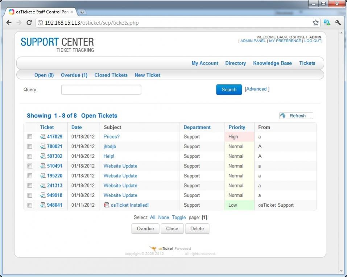Show Overdue (1) tickets

pos(74,75)
